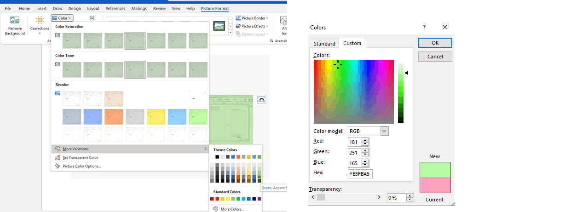Select highlighted fourth Color Tone thumbnail
This screenshot has width=565, height=212.
pyautogui.click(x=135, y=70)
